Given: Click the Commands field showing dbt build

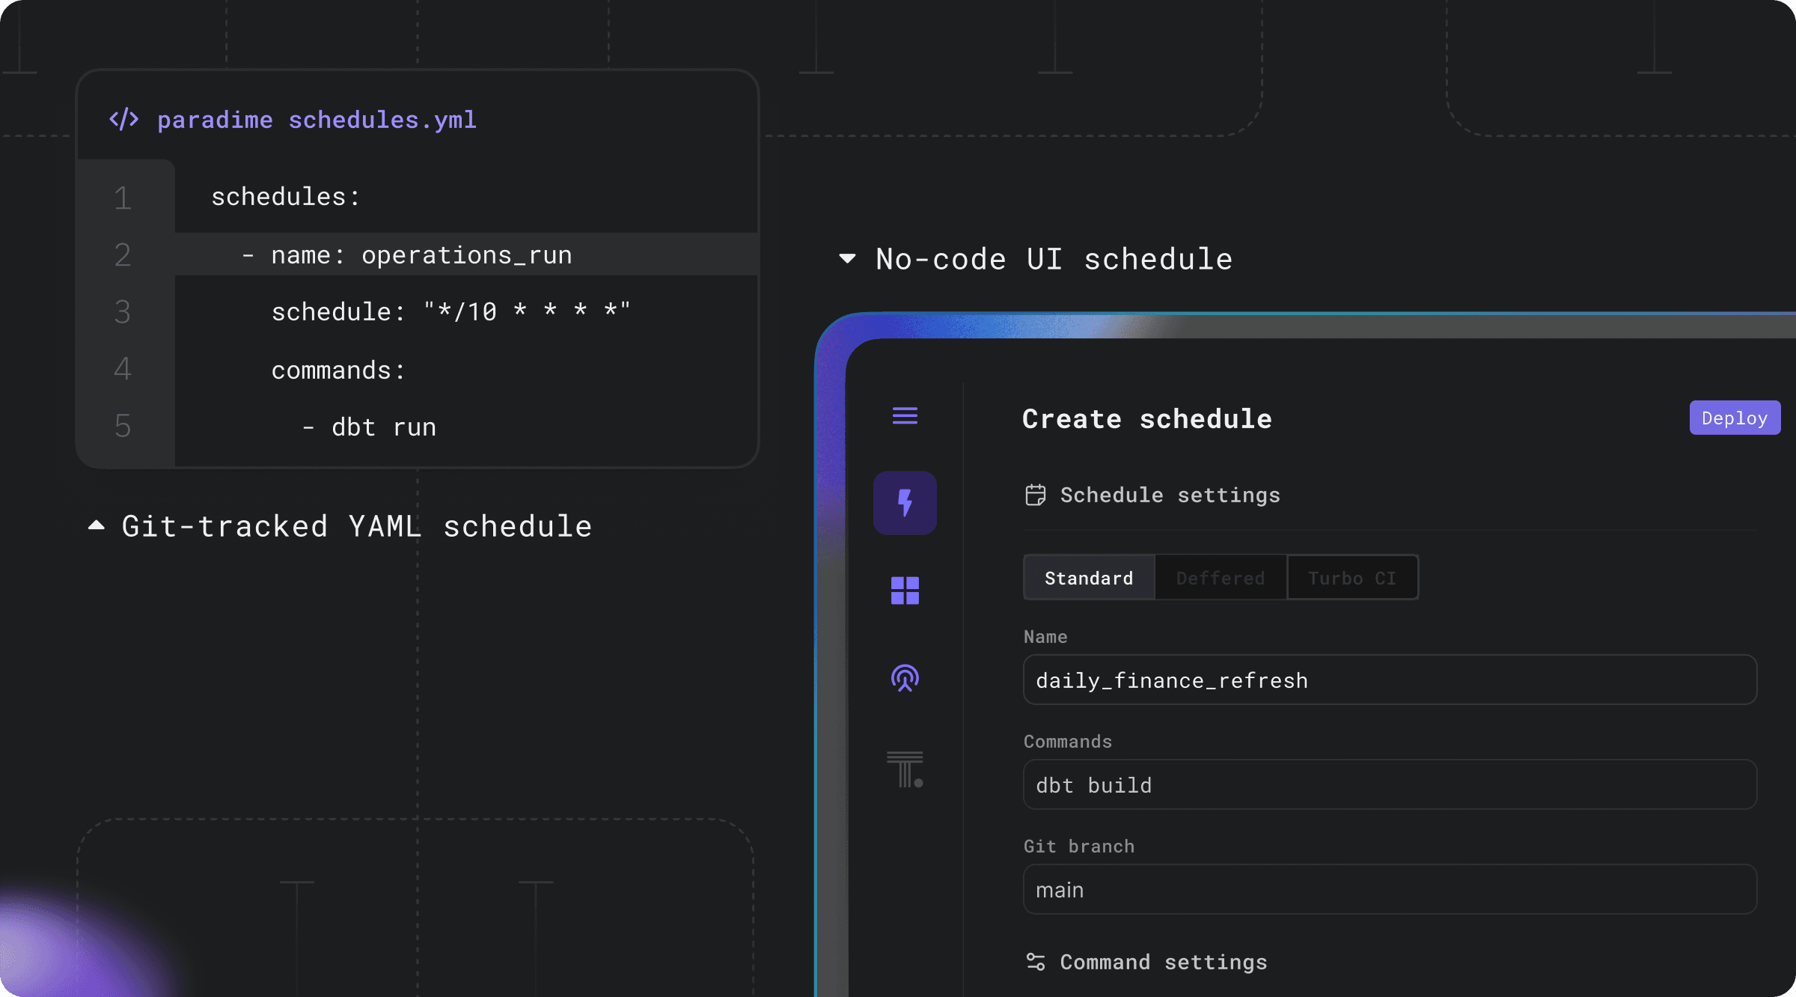Looking at the screenshot, I should [x=1390, y=784].
